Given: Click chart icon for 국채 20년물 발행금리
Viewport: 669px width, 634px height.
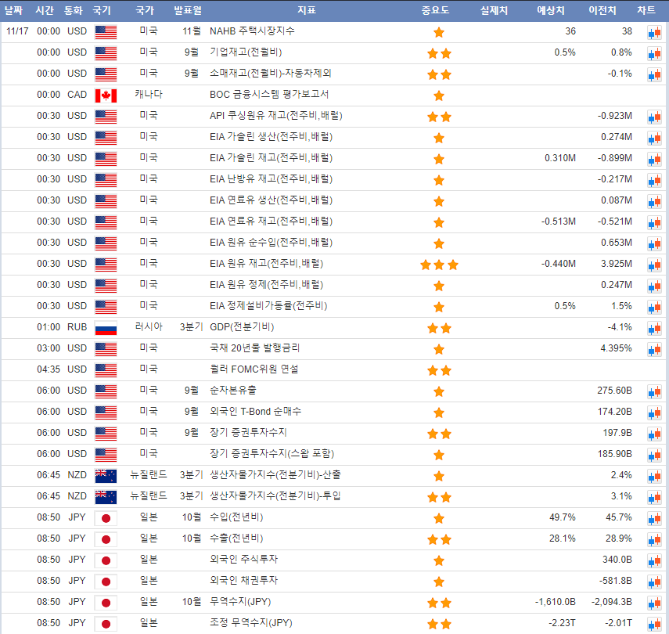Looking at the screenshot, I should tap(653, 349).
